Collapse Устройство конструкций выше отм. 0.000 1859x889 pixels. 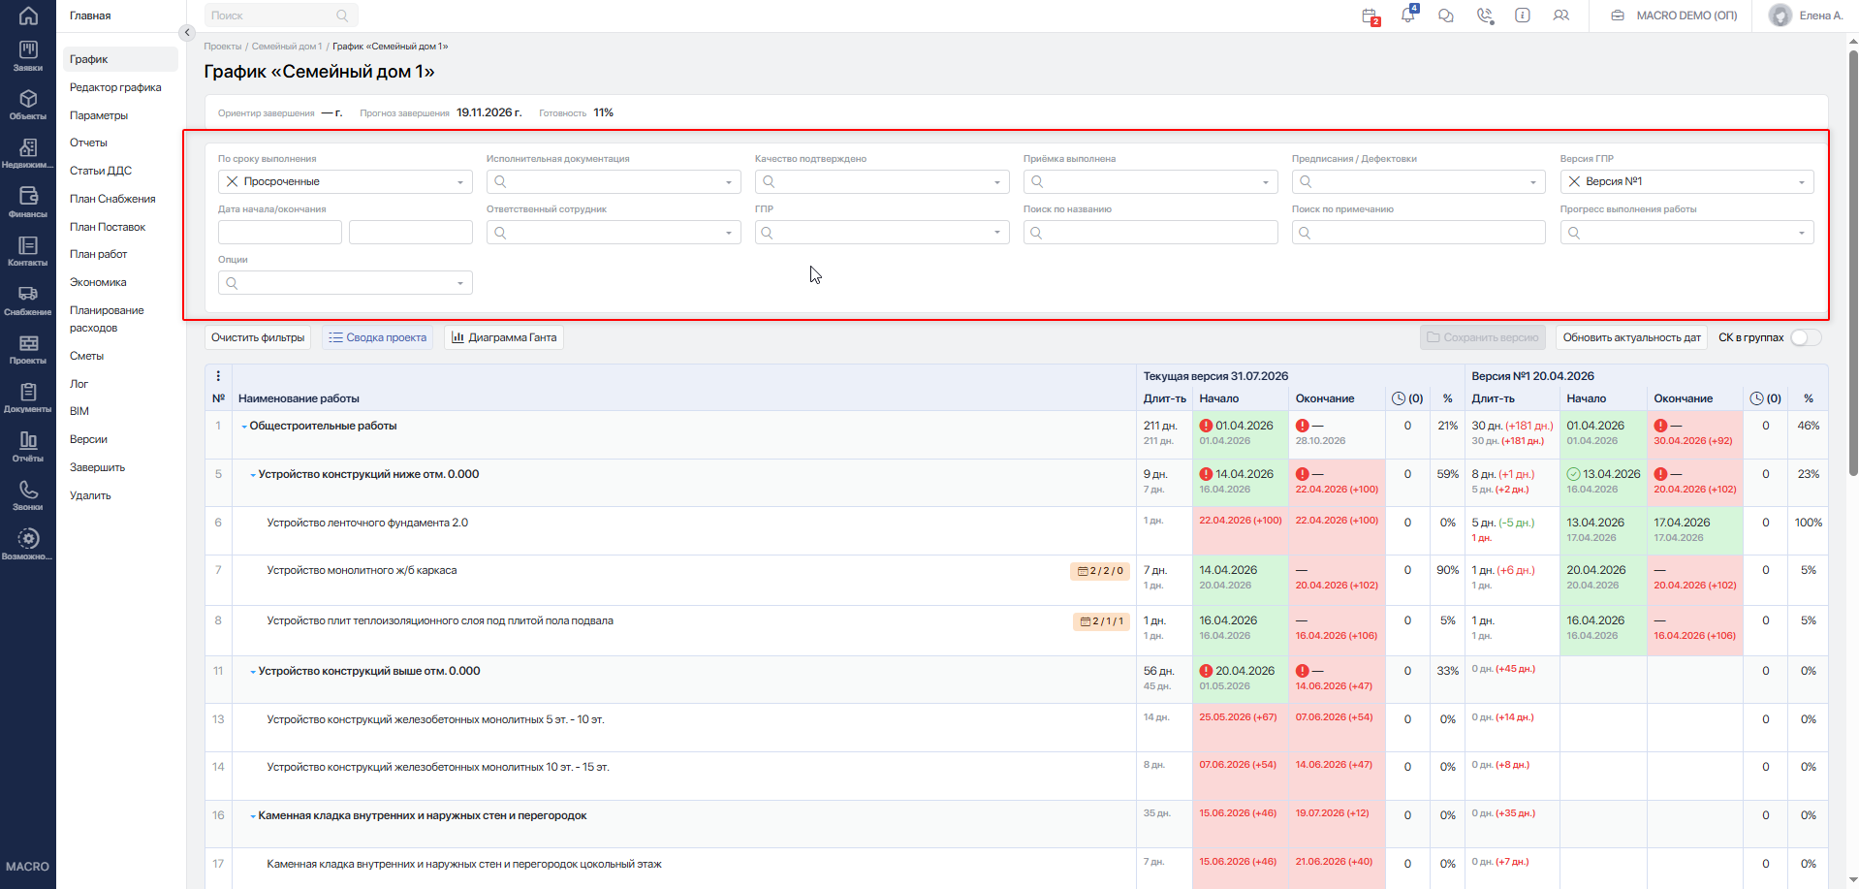coord(253,672)
